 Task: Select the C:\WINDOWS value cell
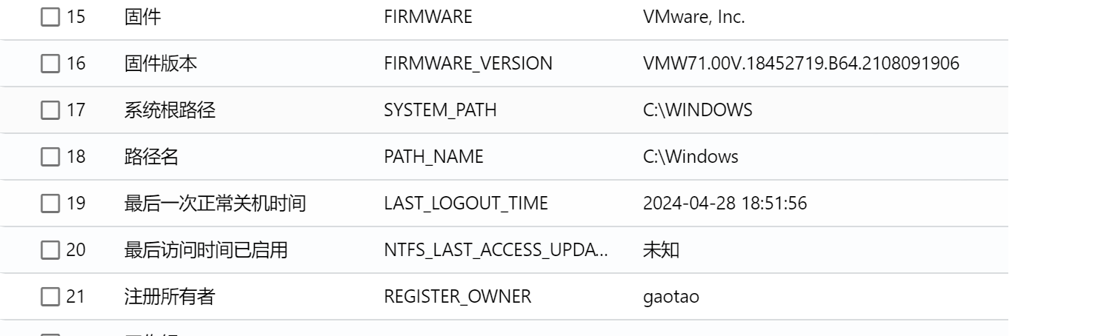(698, 111)
